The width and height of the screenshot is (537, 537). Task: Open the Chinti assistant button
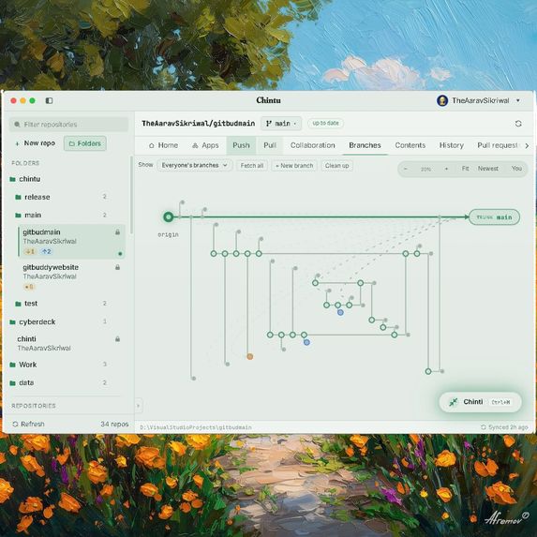tap(480, 402)
